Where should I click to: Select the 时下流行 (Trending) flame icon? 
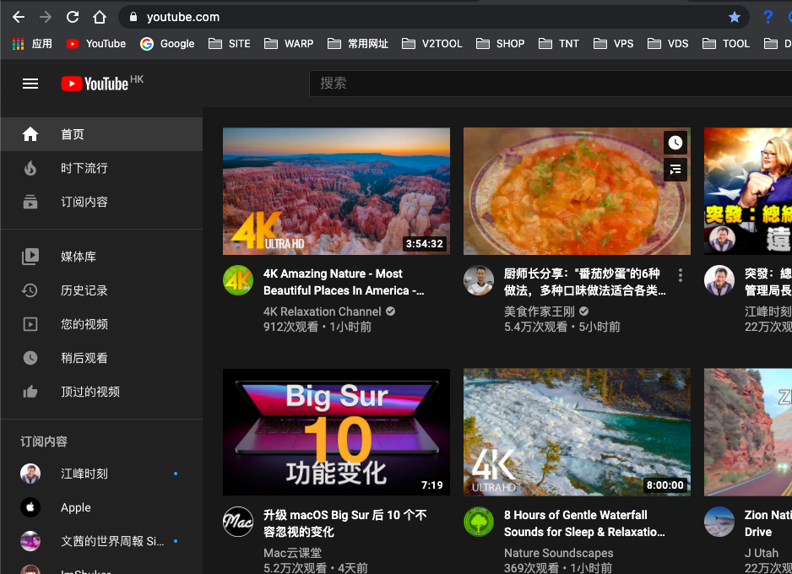[30, 168]
